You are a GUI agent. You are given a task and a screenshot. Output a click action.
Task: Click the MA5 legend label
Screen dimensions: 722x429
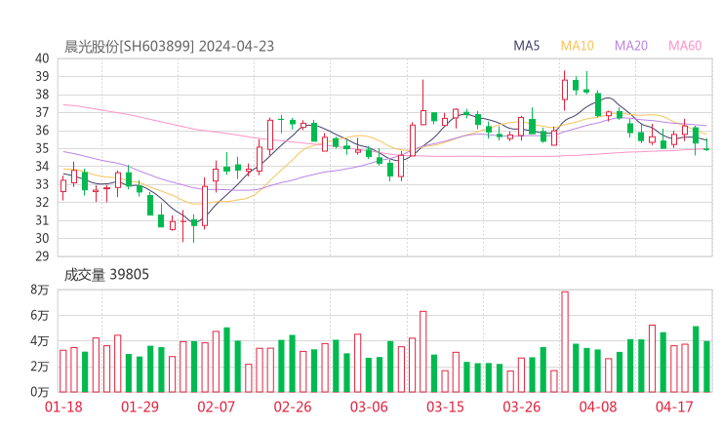[526, 46]
